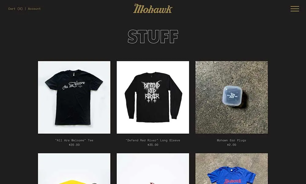Select the $20.00 price under the tee
The image size is (306, 184).
click(x=74, y=145)
